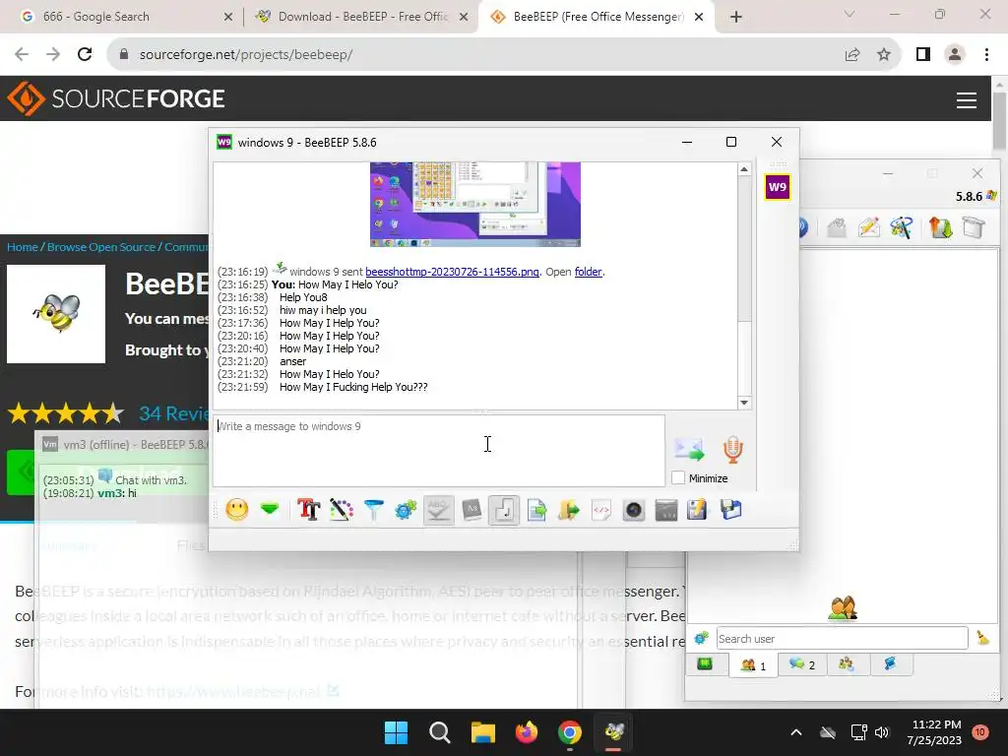Click the SourceForge logo
This screenshot has width=1008, height=756.
coord(116,98)
